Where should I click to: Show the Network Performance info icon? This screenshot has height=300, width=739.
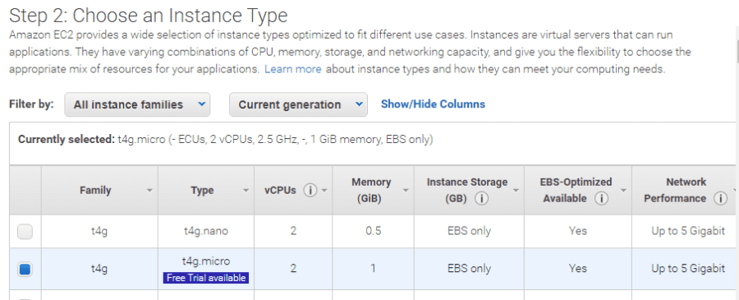[720, 199]
